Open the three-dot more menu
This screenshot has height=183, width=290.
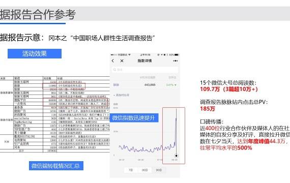(x=176, y=60)
